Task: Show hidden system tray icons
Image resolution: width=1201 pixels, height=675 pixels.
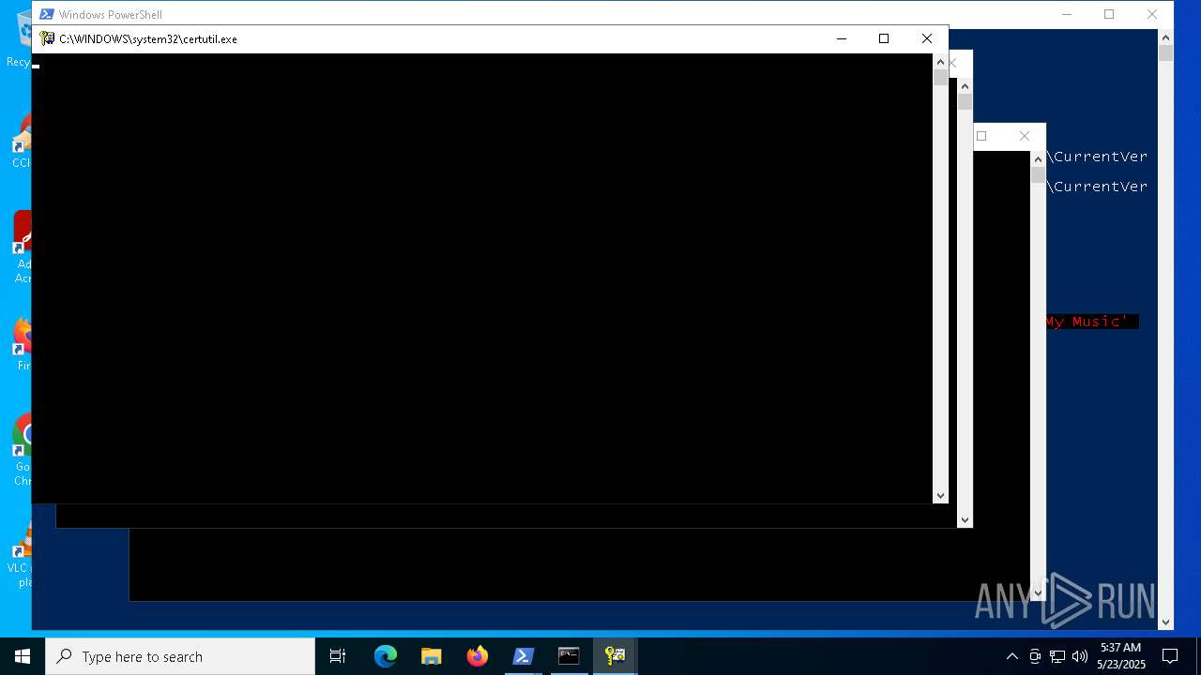Action: click(x=1011, y=656)
